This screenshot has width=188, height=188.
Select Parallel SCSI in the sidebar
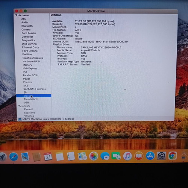(30, 75)
